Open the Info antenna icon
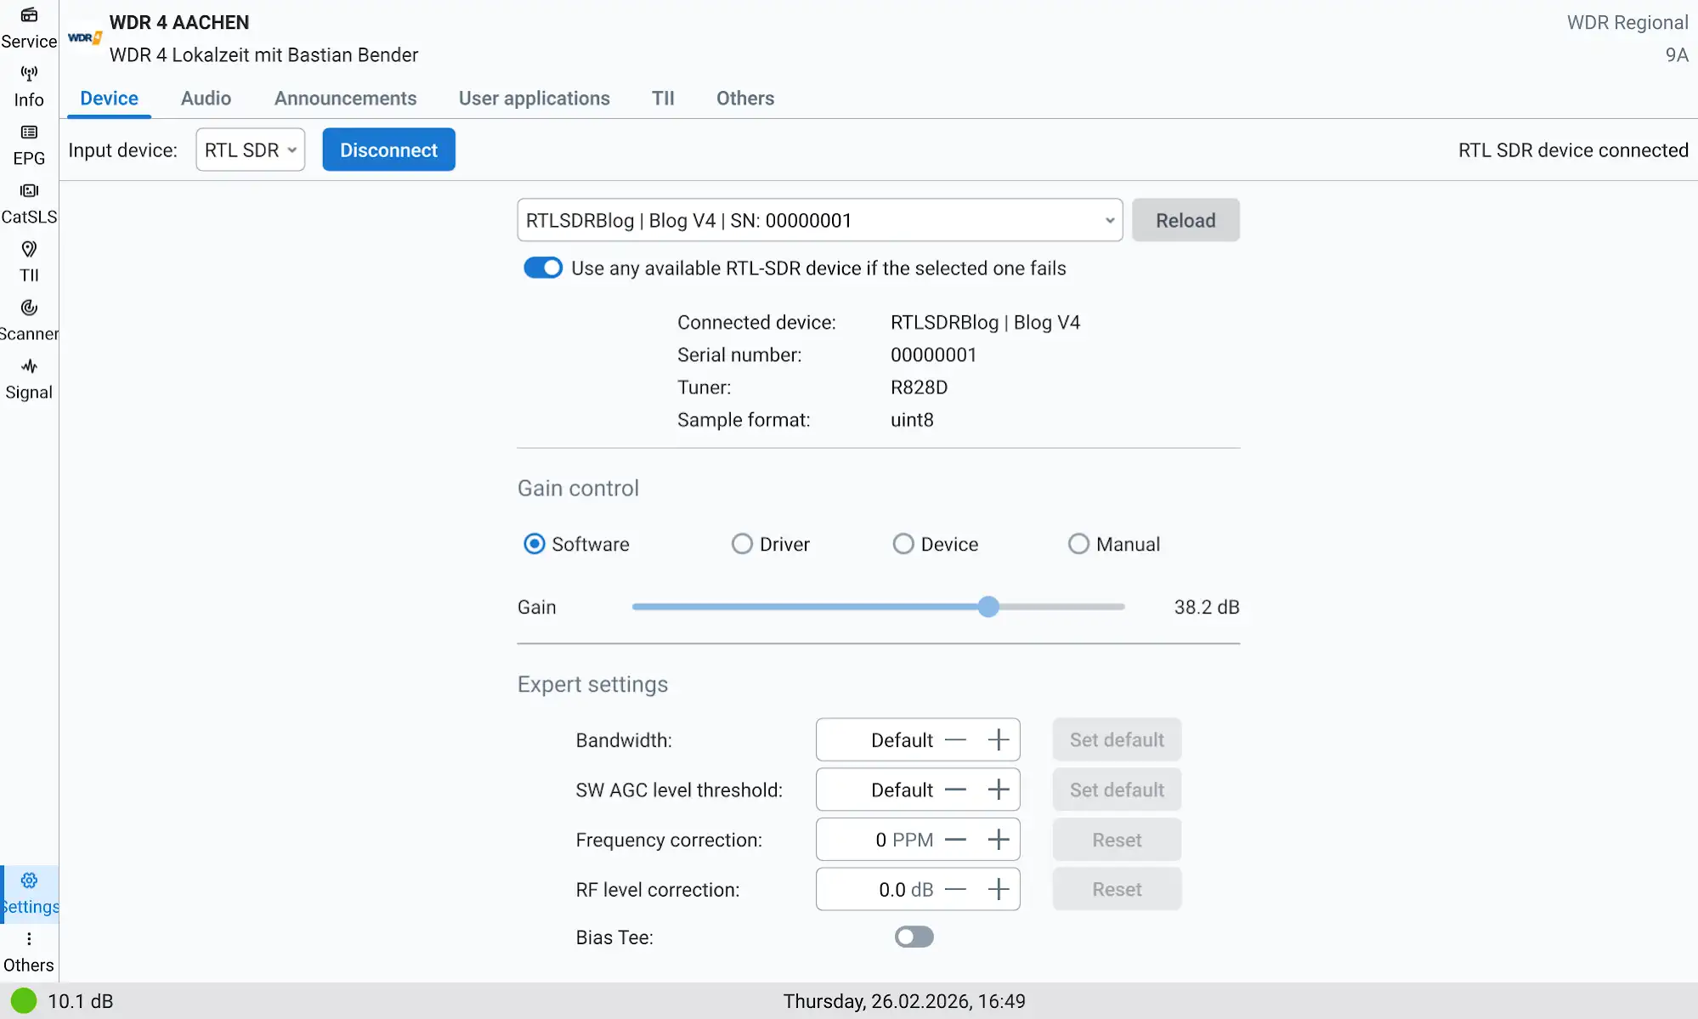1698x1019 pixels. 29,74
